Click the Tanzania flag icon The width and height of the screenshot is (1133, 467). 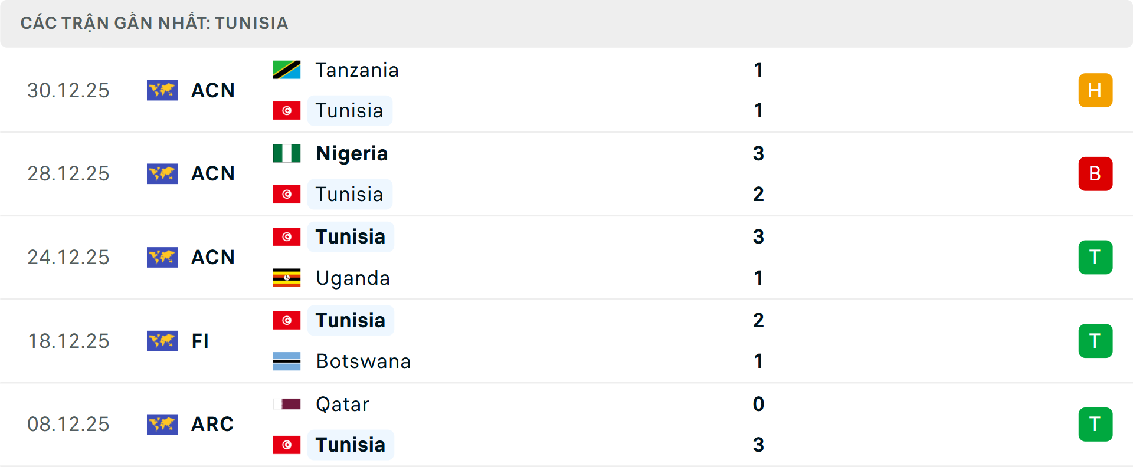click(x=287, y=70)
